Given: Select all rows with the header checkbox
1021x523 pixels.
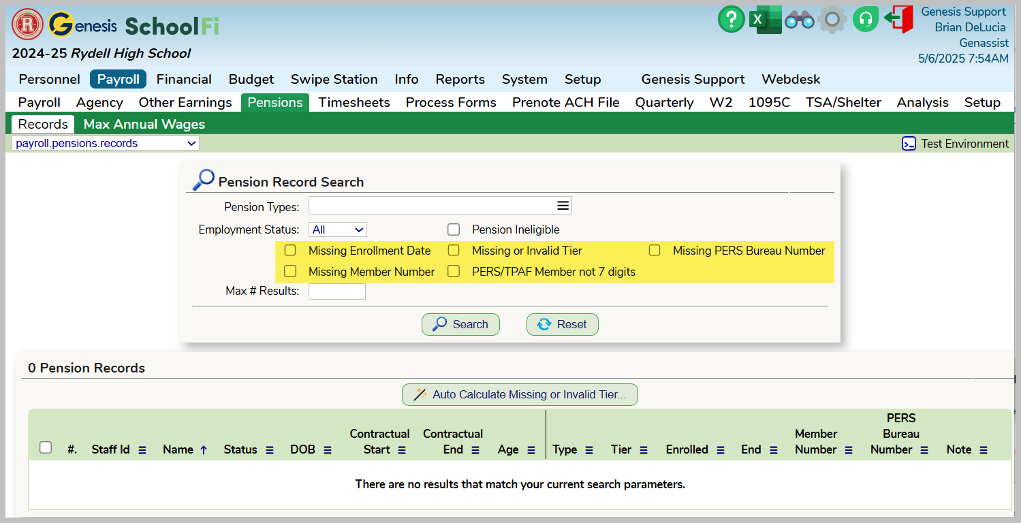Looking at the screenshot, I should [x=46, y=447].
